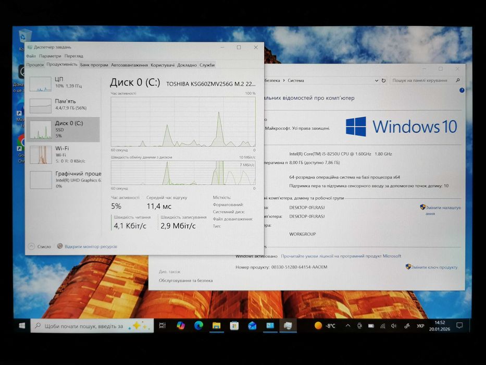Open Task View from the taskbar
Image resolution: width=486 pixels, height=365 pixels.
tap(163, 325)
